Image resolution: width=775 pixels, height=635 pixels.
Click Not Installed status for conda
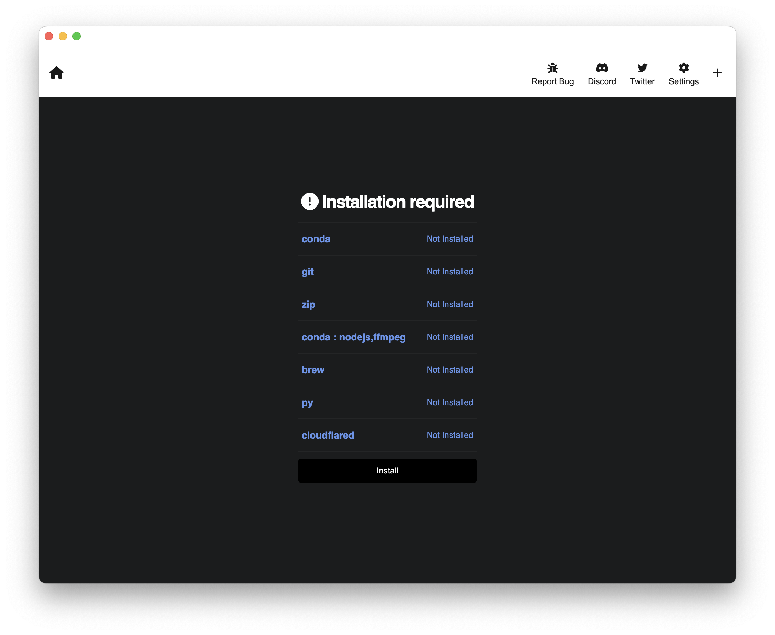(450, 239)
